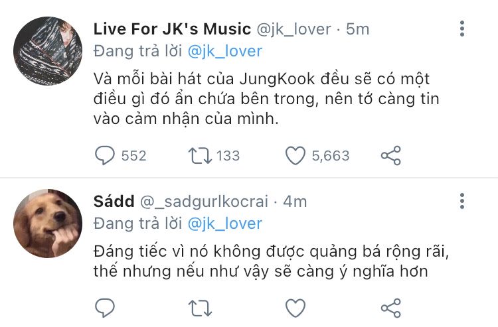The height and width of the screenshot is (327, 498).
Task: Open @jk_lover mention in Sádd's reply line
Action: tap(225, 224)
